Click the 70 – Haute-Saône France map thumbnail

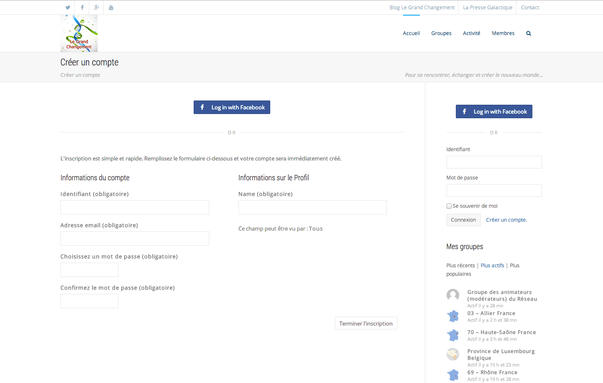point(453,335)
